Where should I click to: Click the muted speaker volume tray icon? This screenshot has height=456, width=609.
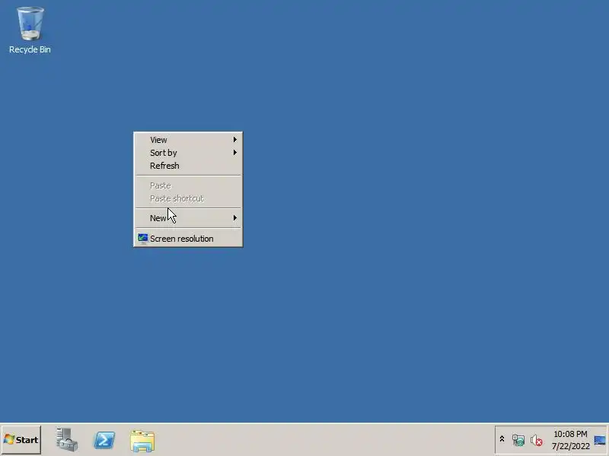[x=537, y=440]
